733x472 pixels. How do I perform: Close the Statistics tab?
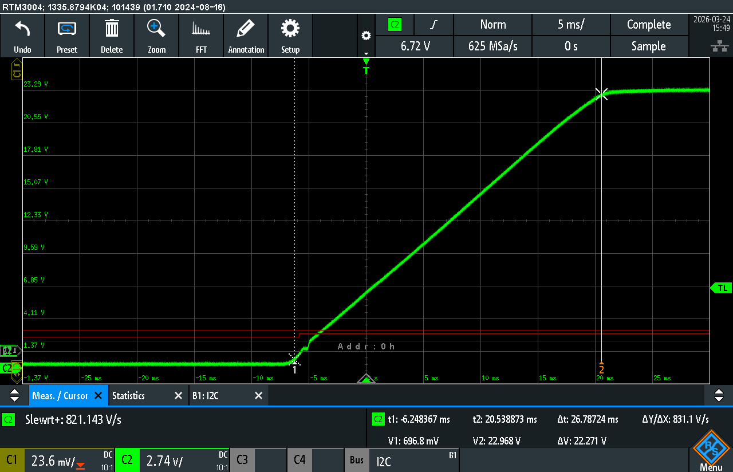(179, 395)
